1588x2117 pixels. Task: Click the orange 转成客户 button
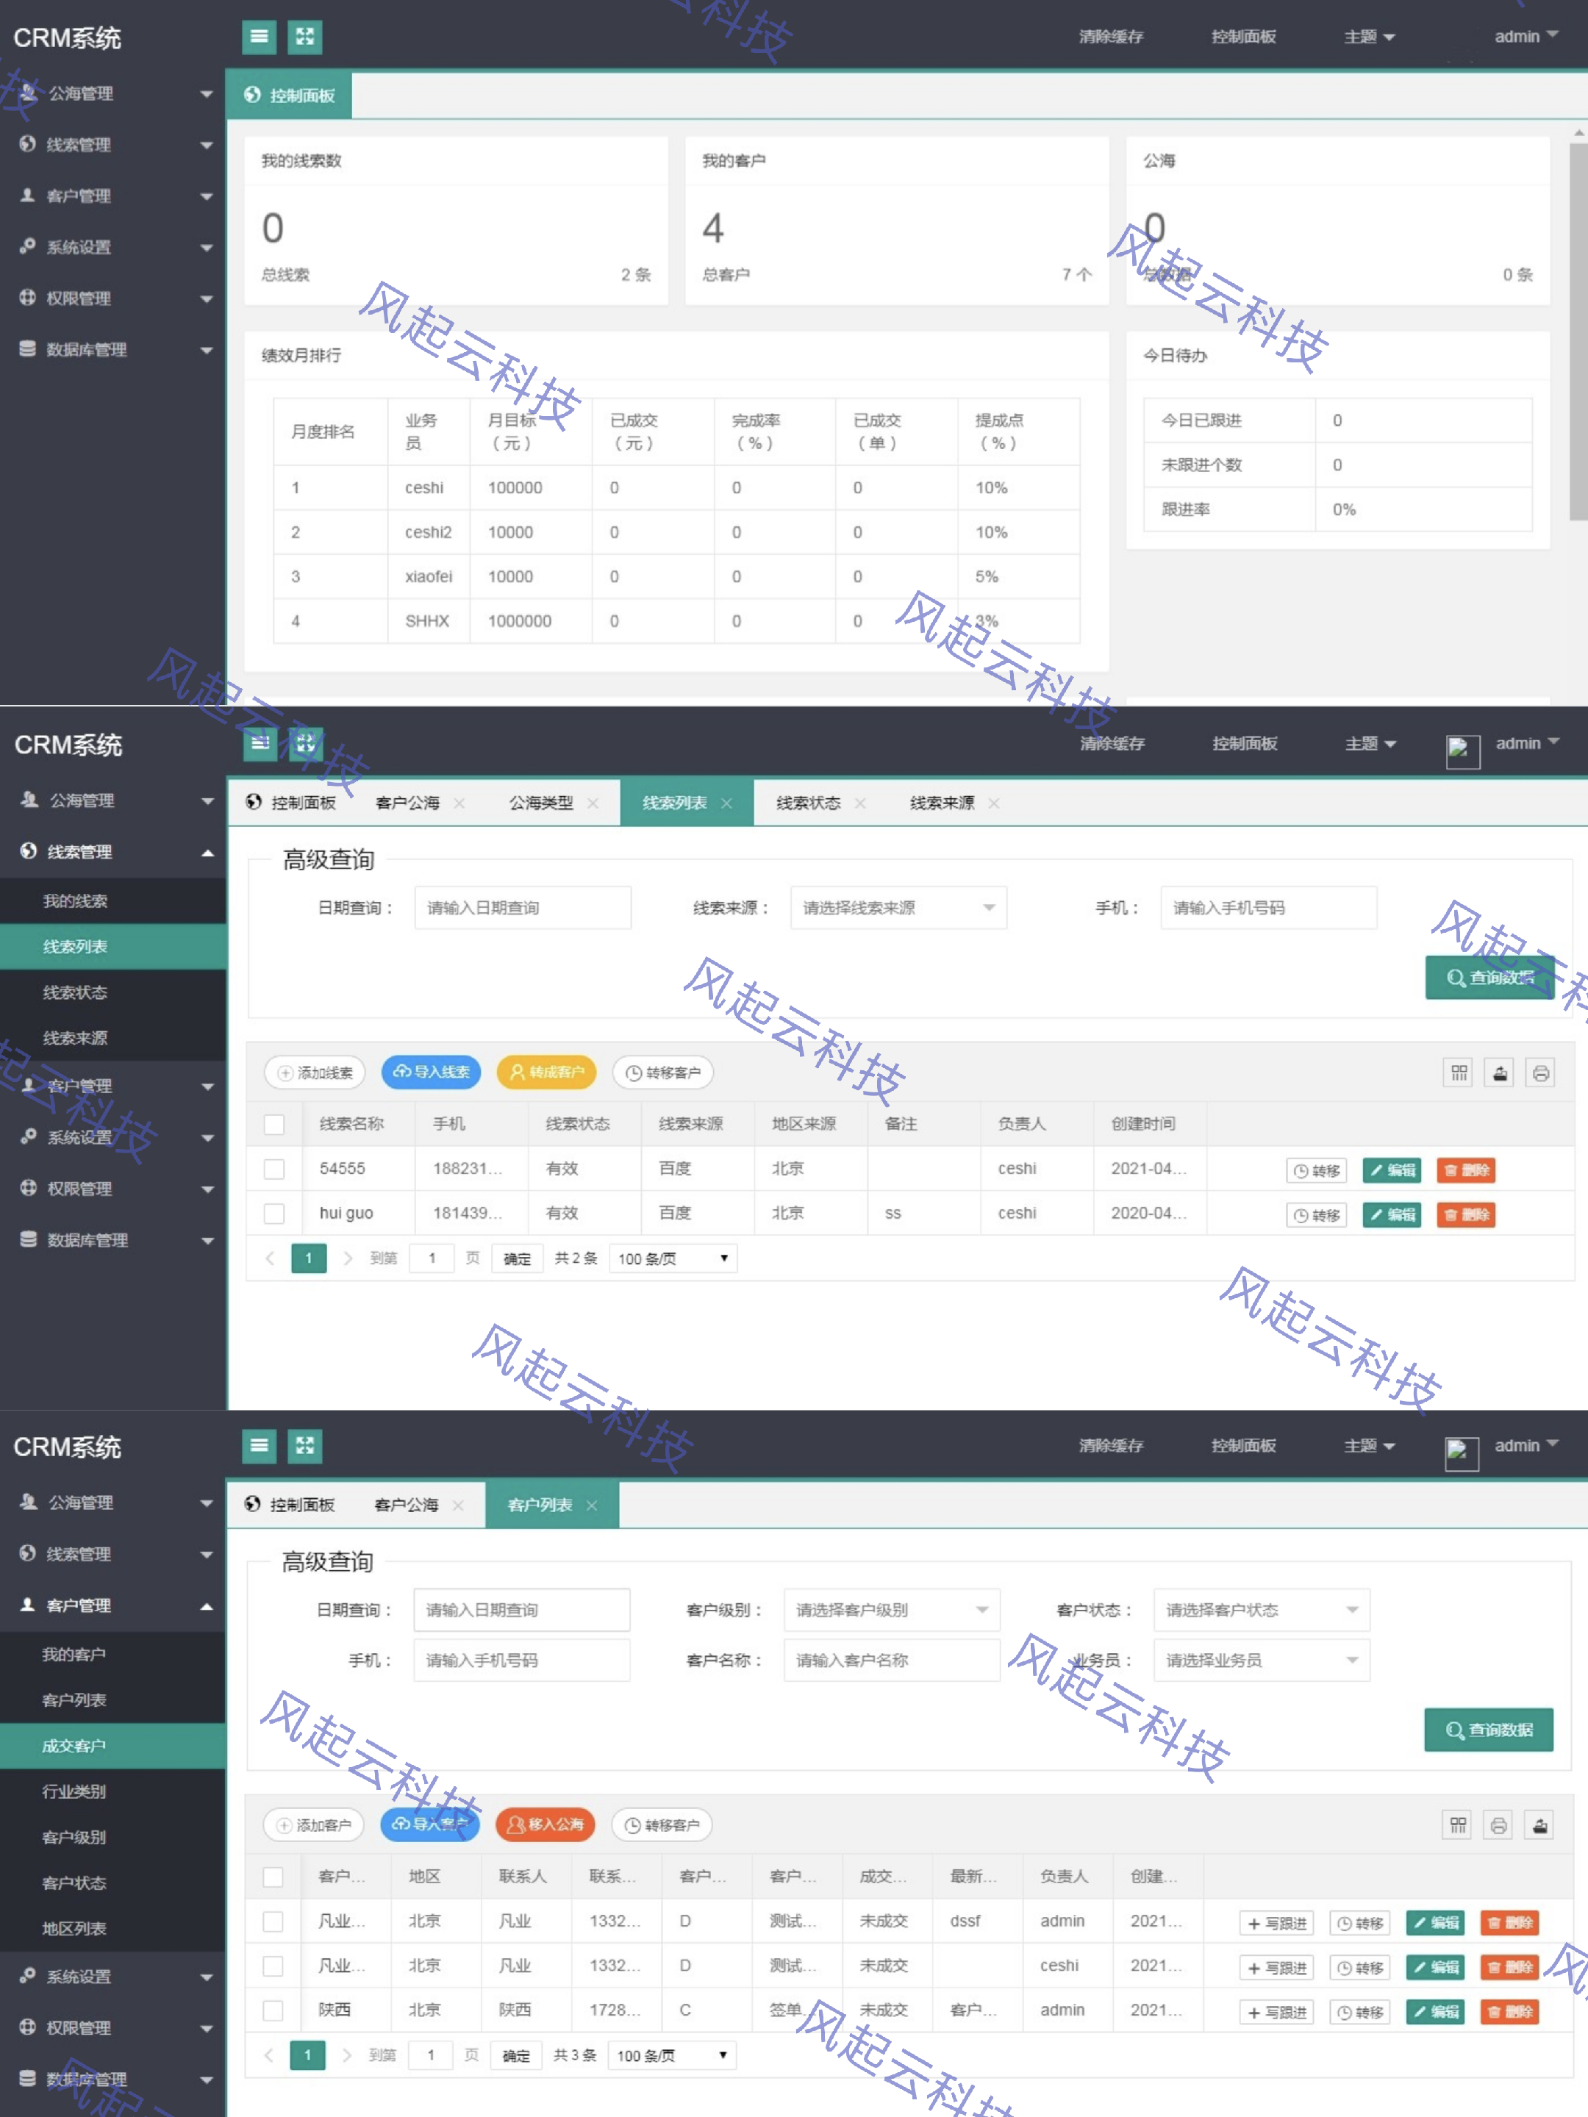pyautogui.click(x=546, y=1072)
